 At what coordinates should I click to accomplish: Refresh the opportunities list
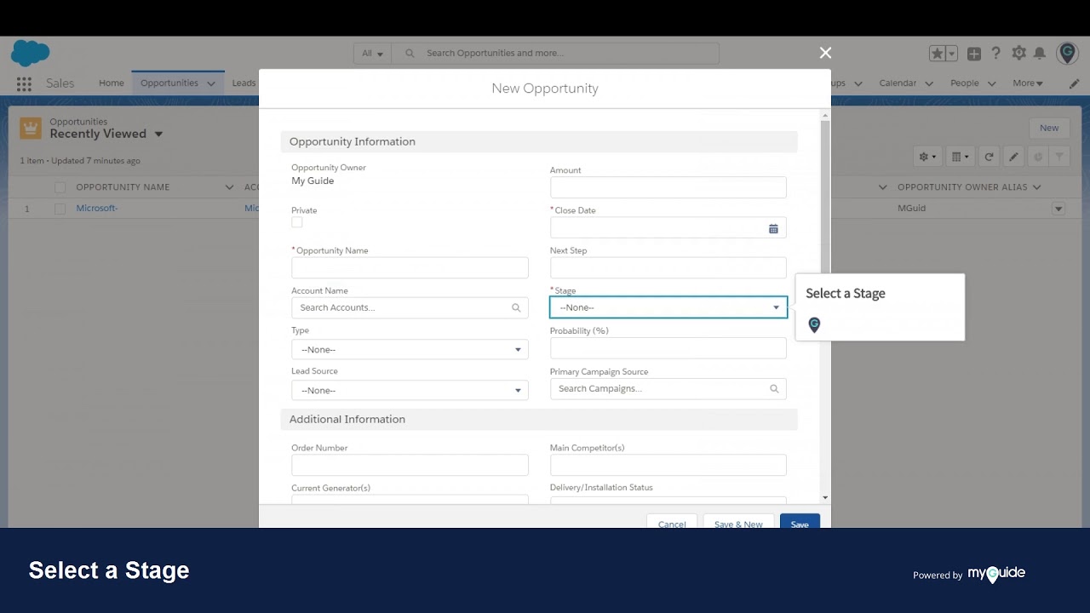tap(989, 157)
